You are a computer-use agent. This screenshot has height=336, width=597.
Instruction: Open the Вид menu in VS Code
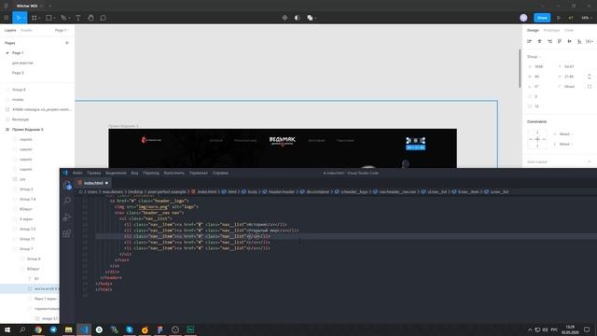(x=134, y=173)
